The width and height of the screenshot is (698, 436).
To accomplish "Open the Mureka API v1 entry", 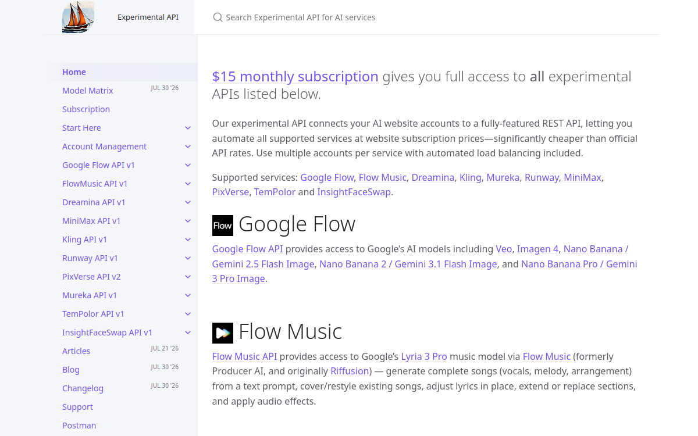I will (90, 295).
